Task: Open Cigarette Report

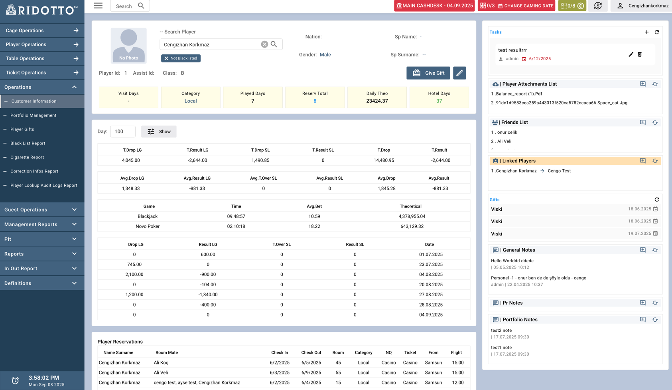Action: click(x=27, y=157)
